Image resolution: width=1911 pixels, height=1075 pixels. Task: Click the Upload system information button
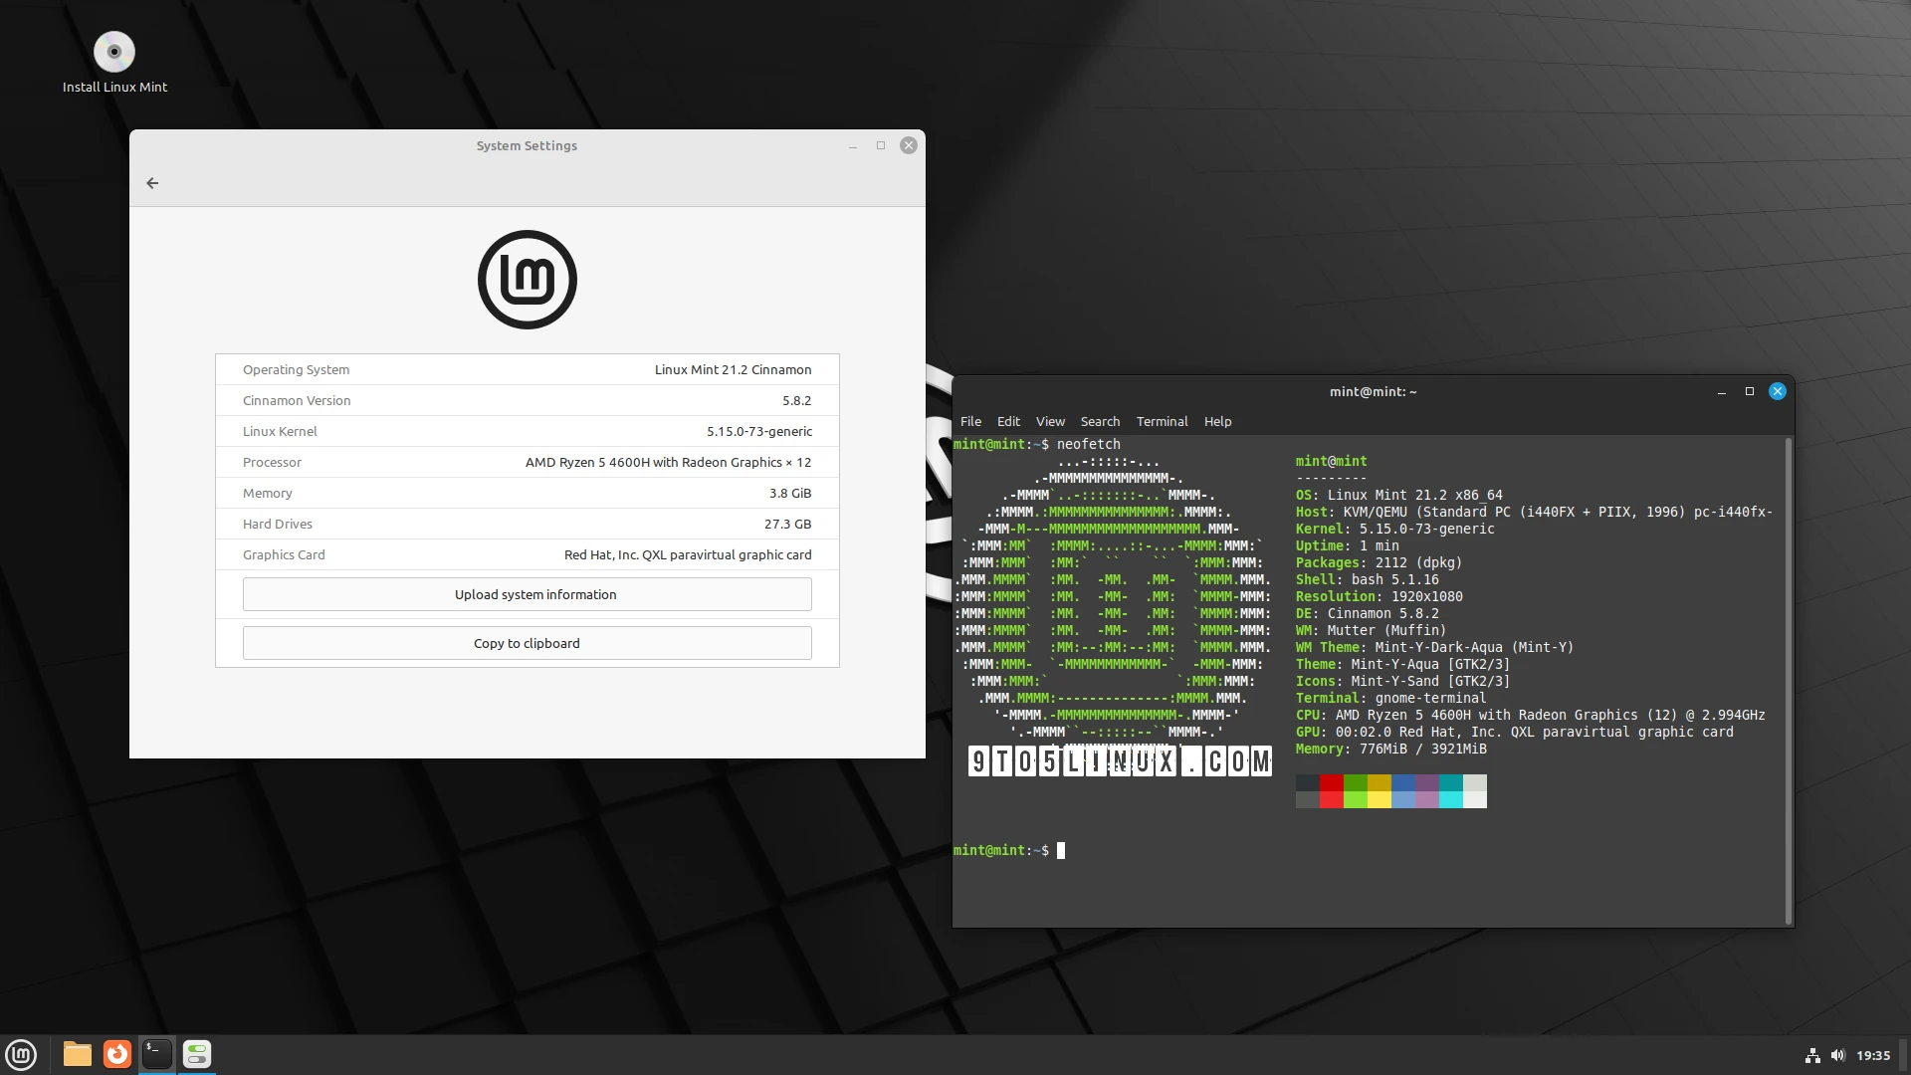[x=534, y=594]
